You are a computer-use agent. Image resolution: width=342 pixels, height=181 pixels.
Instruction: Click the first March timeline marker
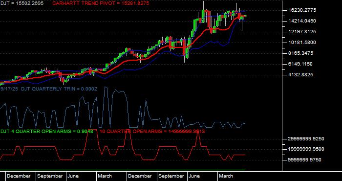tap(105, 176)
